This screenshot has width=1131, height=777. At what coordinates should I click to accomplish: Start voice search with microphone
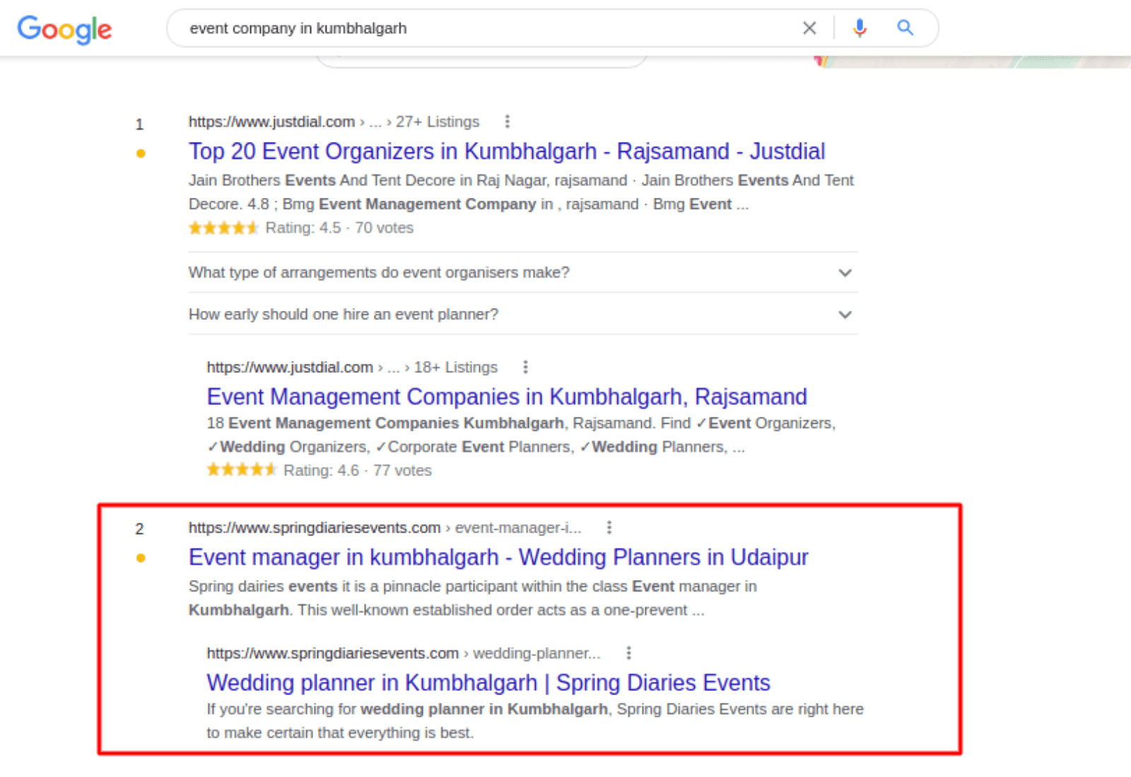(860, 28)
